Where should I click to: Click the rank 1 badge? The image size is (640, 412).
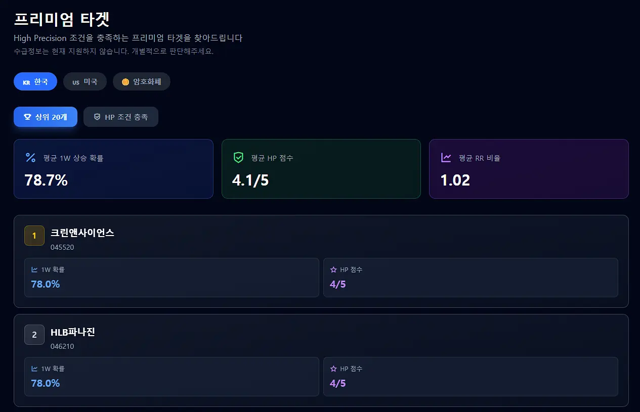coord(34,236)
